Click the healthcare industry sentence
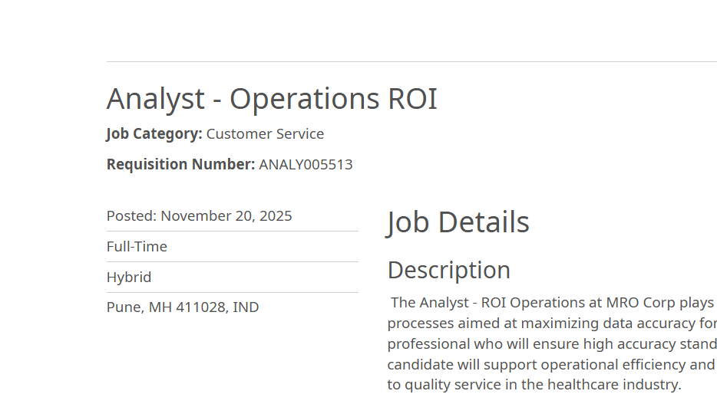The width and height of the screenshot is (717, 404). point(534,385)
